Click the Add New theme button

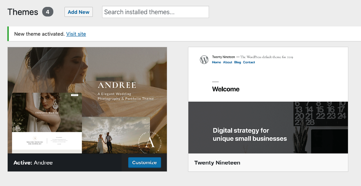coord(79,12)
